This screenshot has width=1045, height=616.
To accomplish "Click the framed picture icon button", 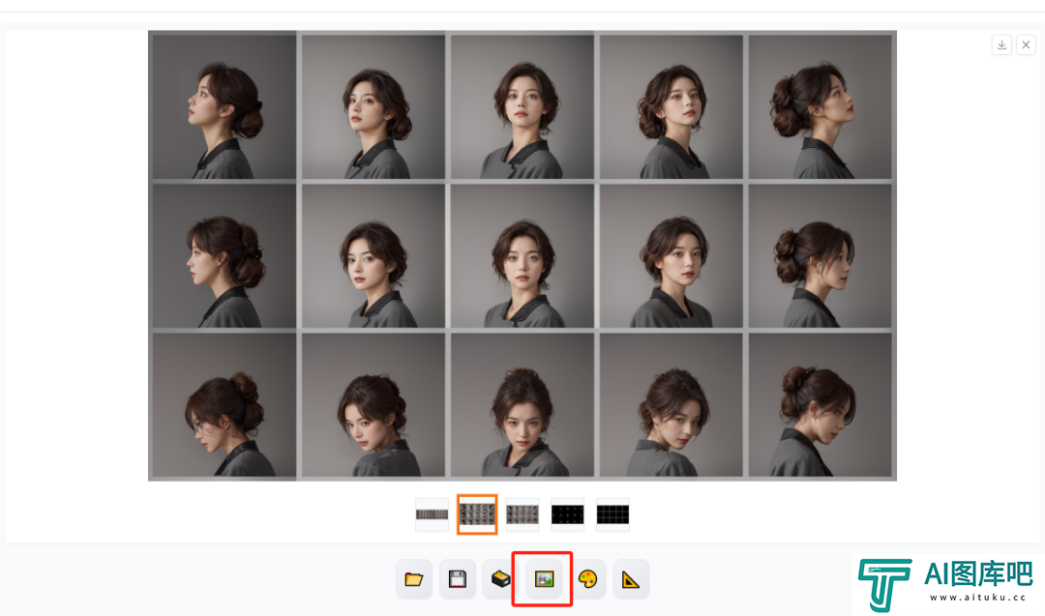I will [544, 578].
